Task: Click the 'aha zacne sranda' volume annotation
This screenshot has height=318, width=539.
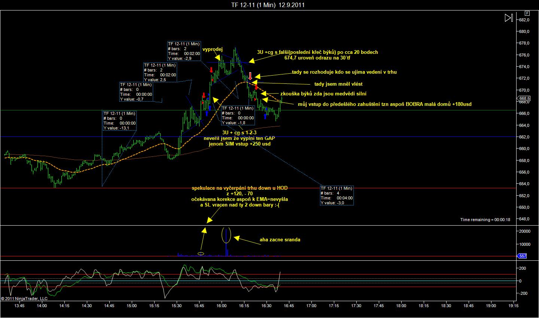Action: click(280, 239)
